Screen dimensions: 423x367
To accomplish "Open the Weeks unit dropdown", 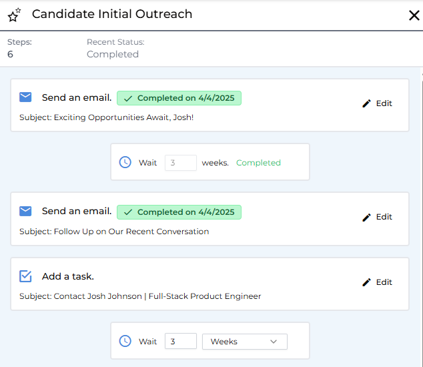I will pos(244,341).
